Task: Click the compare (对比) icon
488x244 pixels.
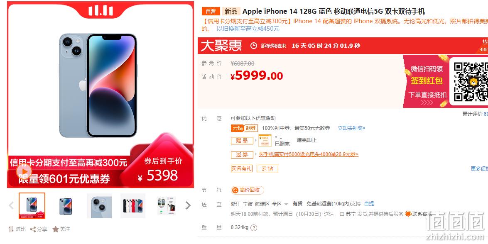Action: click(11, 229)
